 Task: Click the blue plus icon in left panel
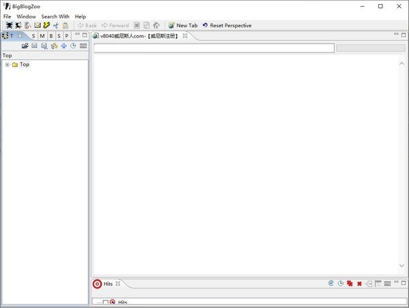point(63,46)
